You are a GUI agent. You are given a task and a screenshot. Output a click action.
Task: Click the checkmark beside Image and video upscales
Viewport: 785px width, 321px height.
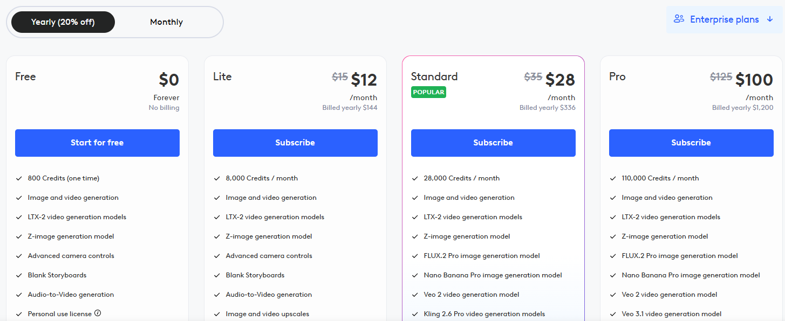click(217, 313)
